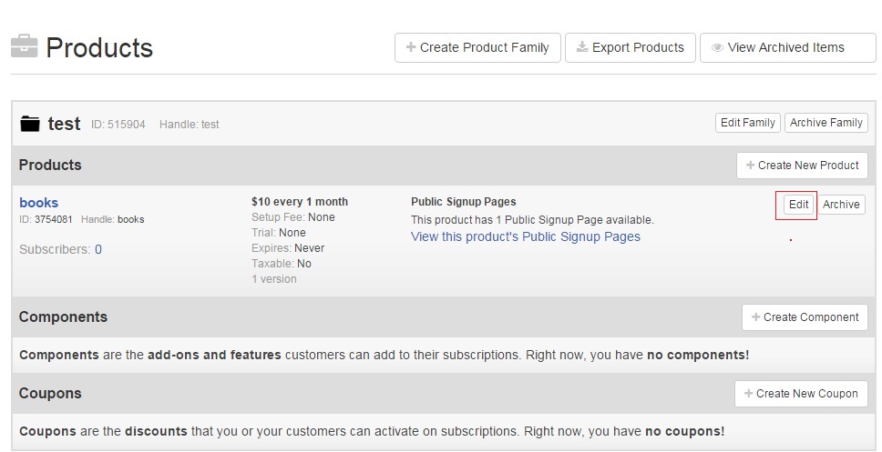The height and width of the screenshot is (452, 882).
Task: Click the briefcase icon beside Products heading
Action: pos(25,46)
